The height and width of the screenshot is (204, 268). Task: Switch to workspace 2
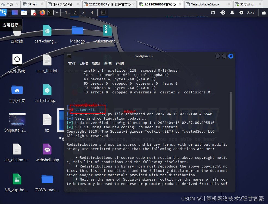pyautogui.click(x=75, y=13)
